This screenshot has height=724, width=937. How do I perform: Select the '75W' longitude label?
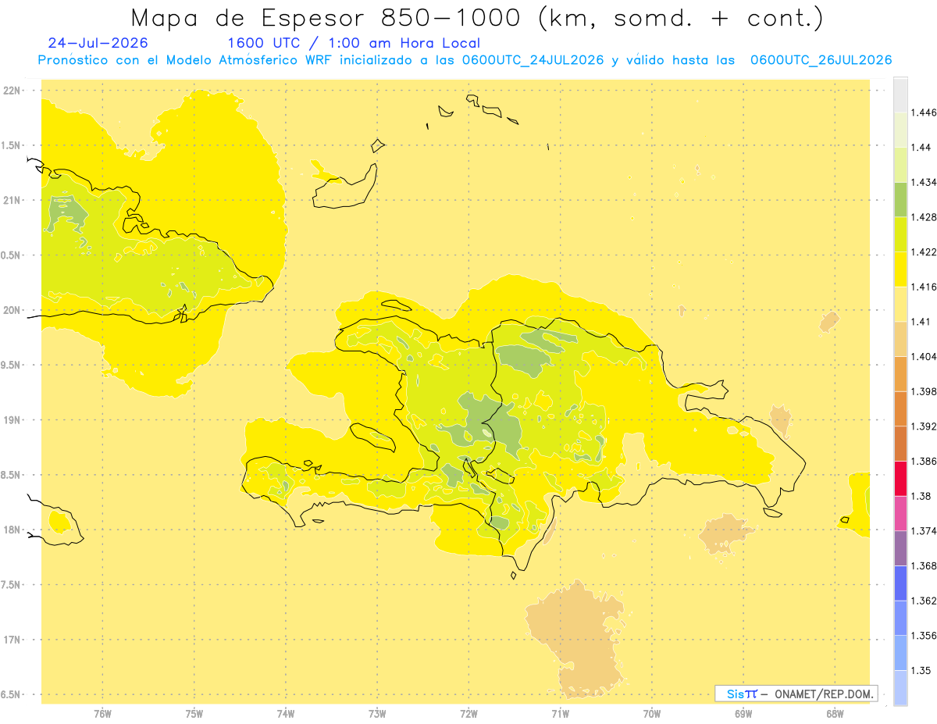[194, 714]
